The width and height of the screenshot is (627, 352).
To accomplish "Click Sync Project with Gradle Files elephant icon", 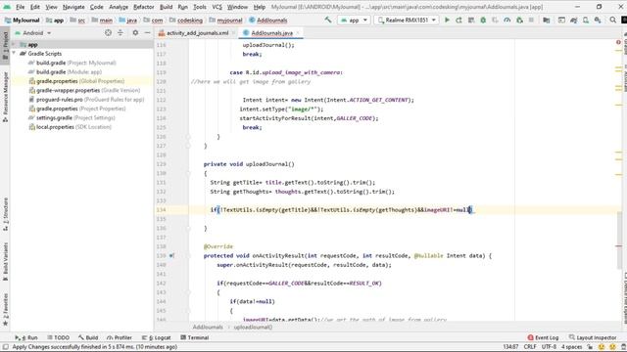I will click(x=573, y=20).
